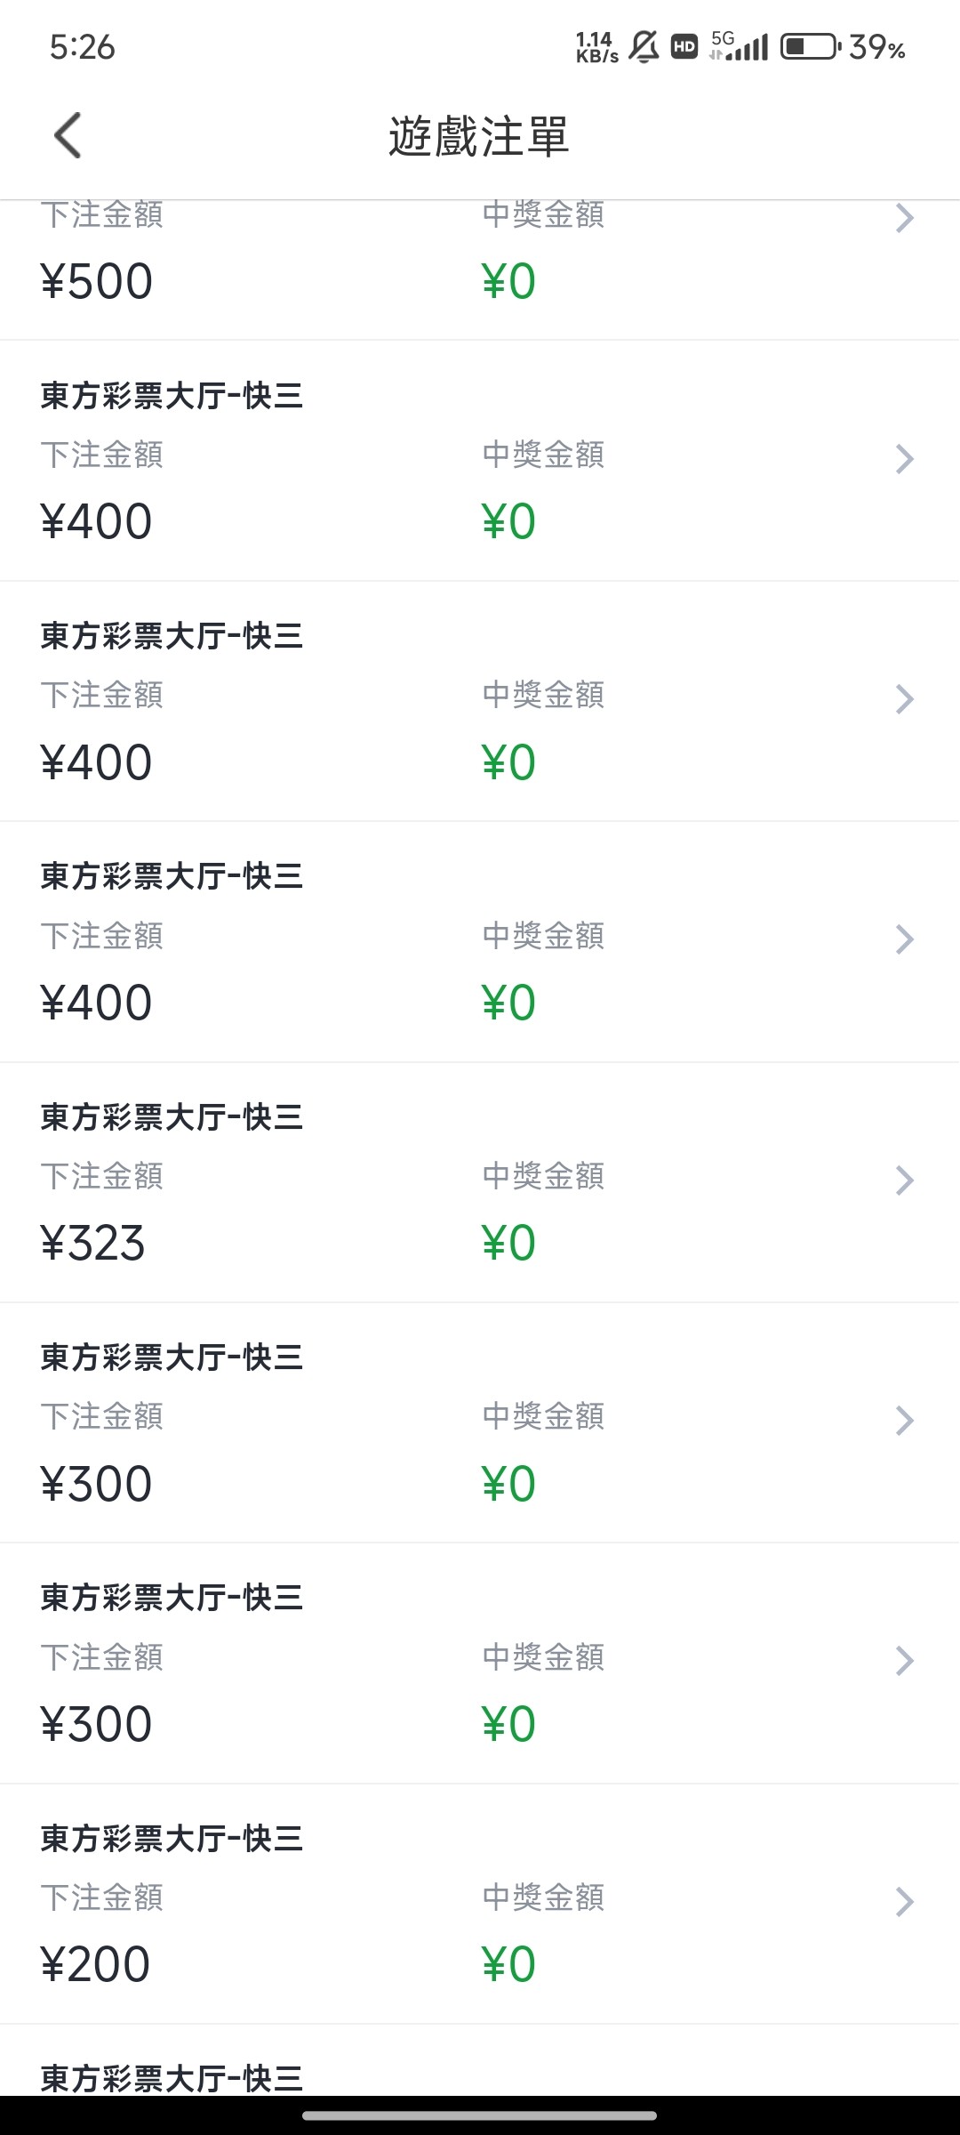Screen dimensions: 960x2135
Task: Expand the first ¥400 bet's chevron
Action: tap(904, 459)
